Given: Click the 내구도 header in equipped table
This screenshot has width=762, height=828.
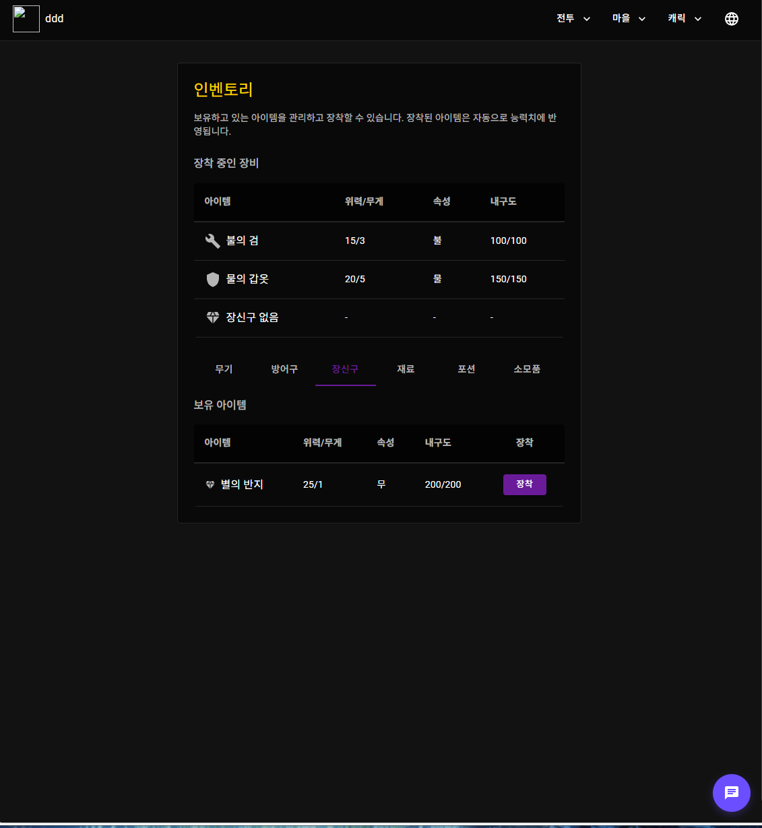Looking at the screenshot, I should click(x=503, y=201).
